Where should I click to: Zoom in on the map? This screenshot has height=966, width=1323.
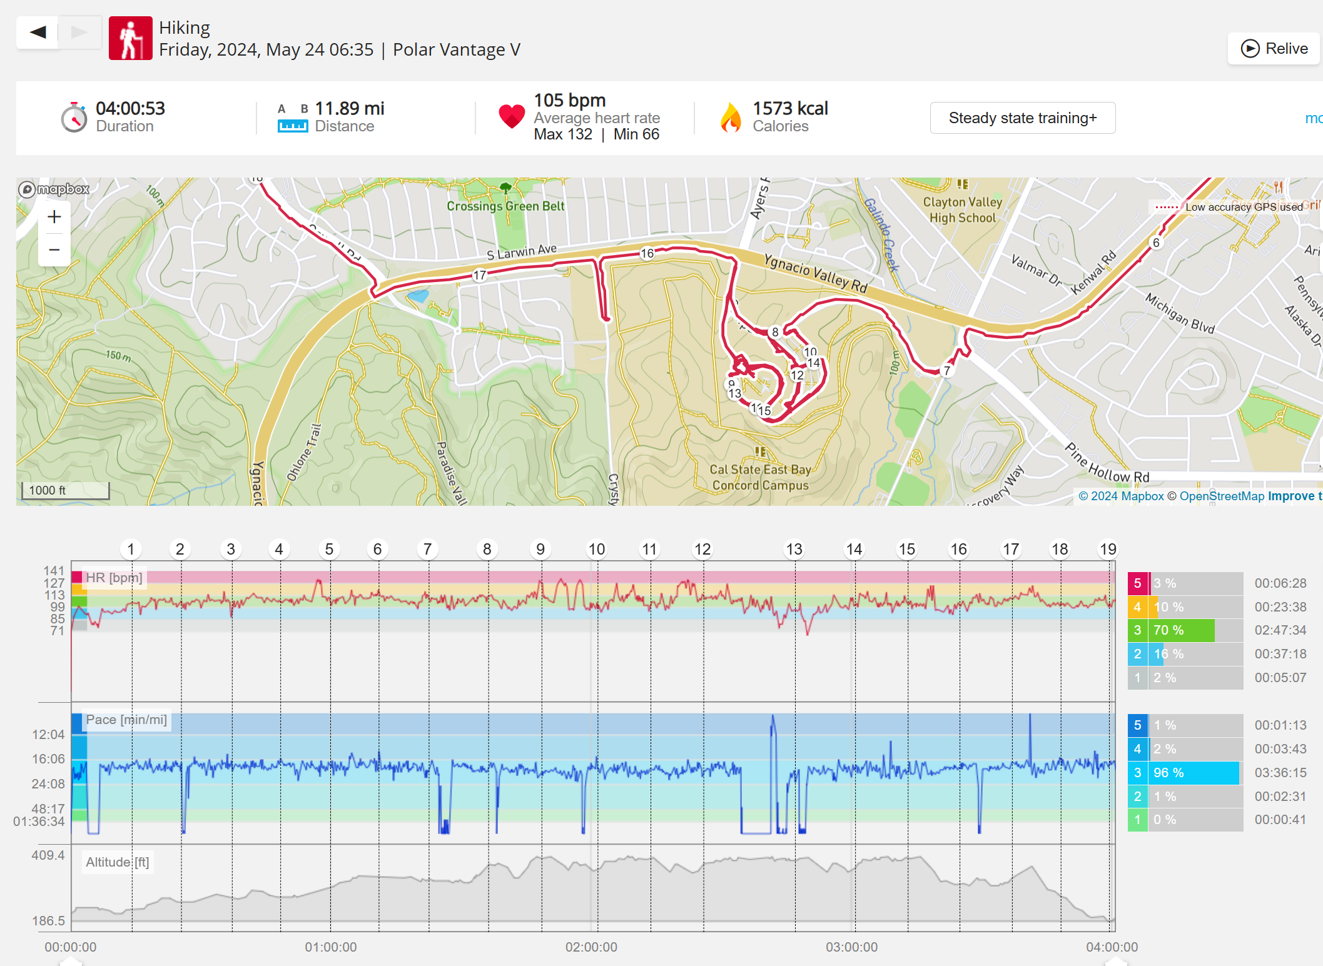tap(54, 217)
